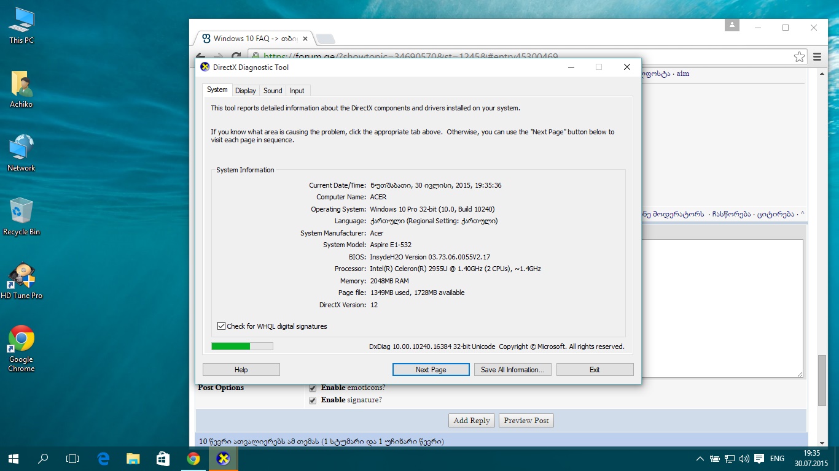This screenshot has width=839, height=471.
Task: Open the Achiko user folder icon
Action: [x=21, y=90]
